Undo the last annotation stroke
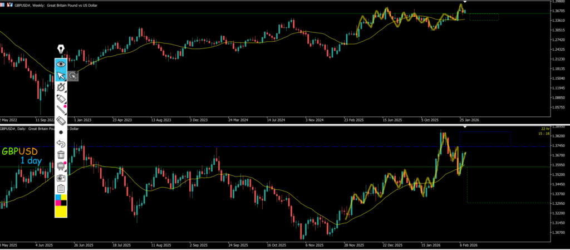Screen dimensions: 570x250 [61, 144]
